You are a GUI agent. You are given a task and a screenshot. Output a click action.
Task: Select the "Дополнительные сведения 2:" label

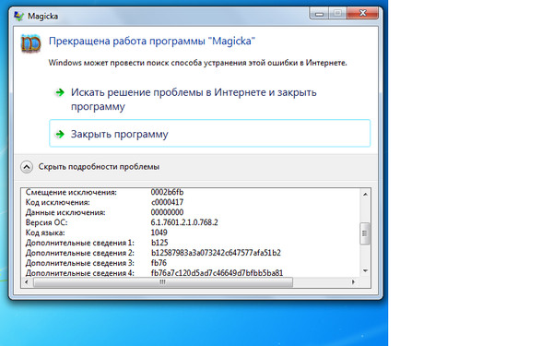point(79,253)
